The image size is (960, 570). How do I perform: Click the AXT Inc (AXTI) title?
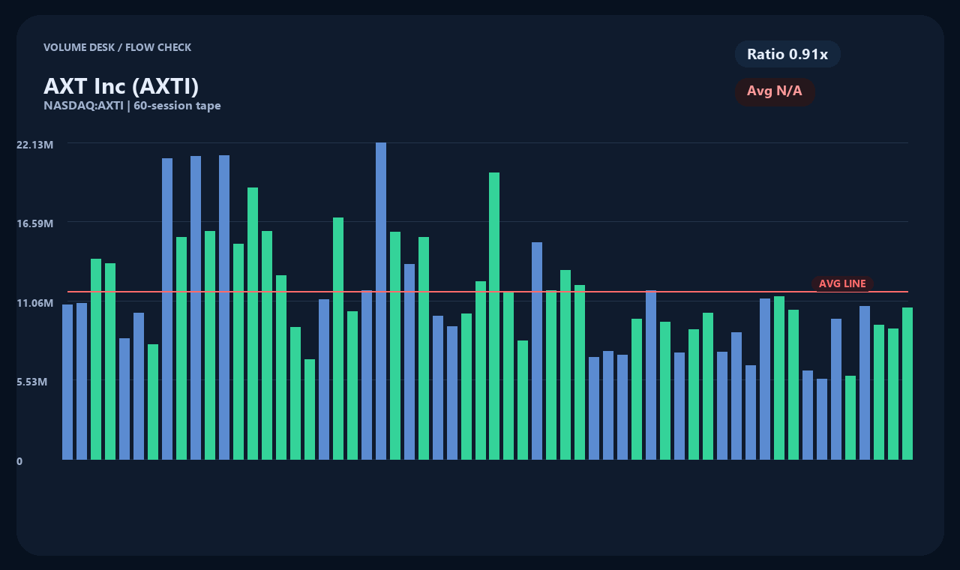point(121,86)
